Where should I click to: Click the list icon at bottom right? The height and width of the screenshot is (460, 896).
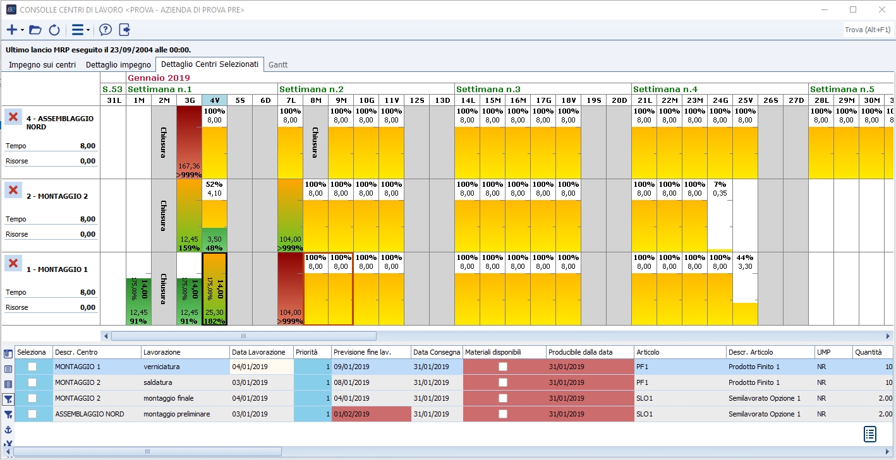point(870,434)
